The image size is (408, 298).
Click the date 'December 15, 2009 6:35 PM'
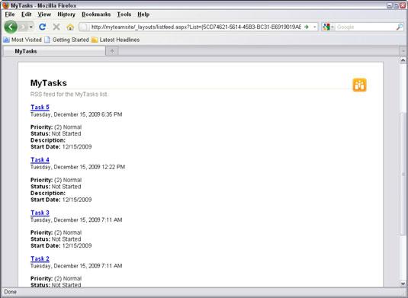click(x=88, y=114)
